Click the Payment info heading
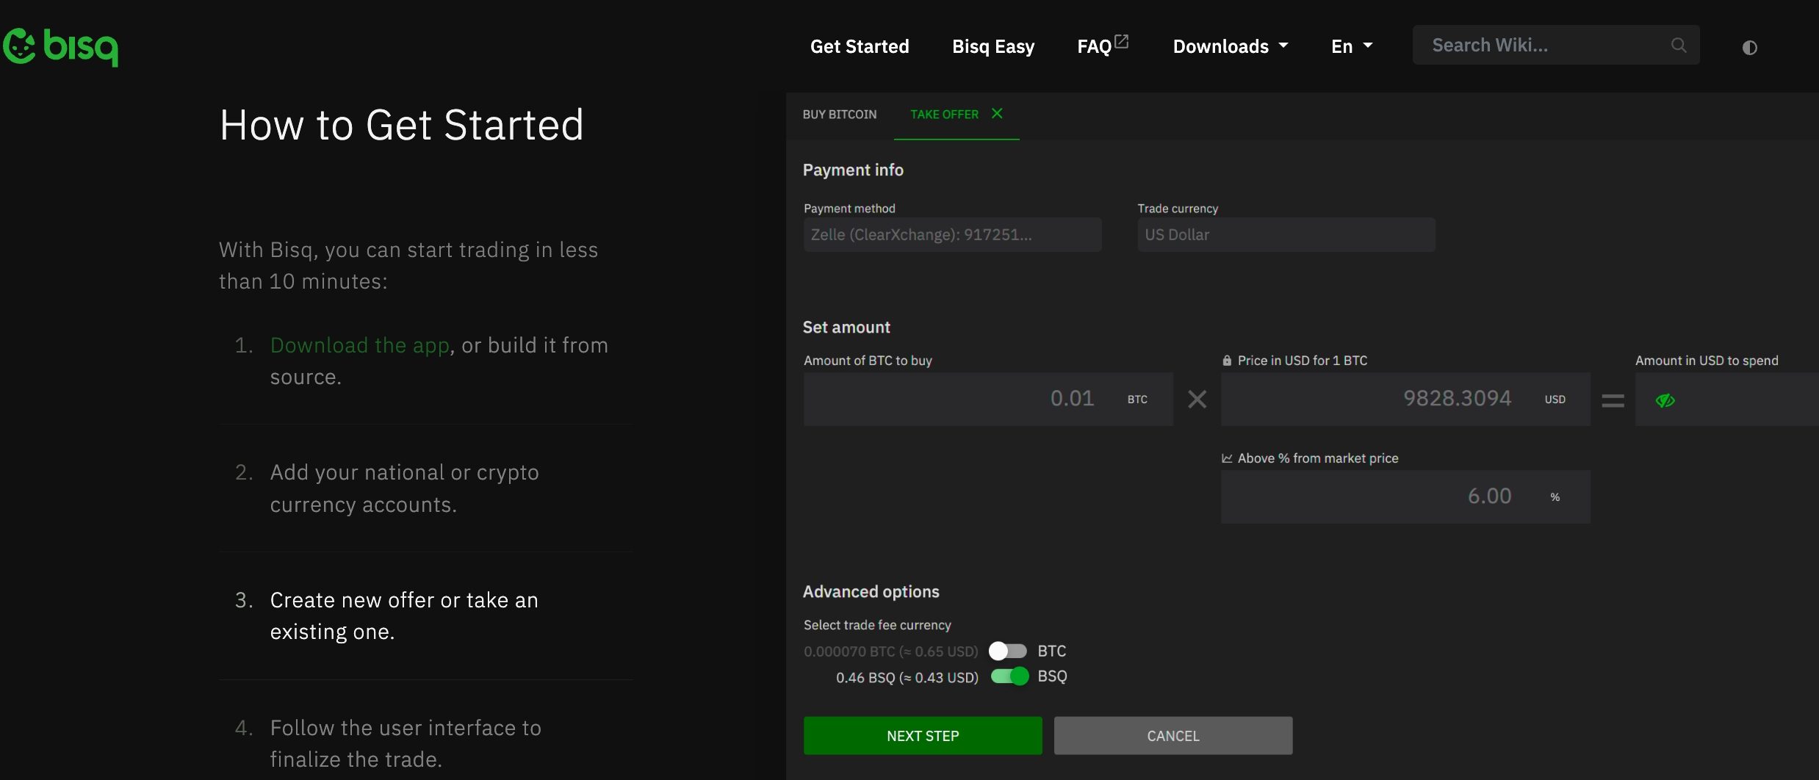 (853, 170)
